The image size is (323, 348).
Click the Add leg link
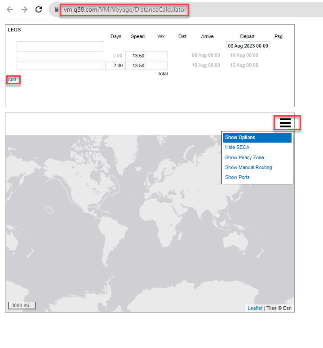[12, 80]
